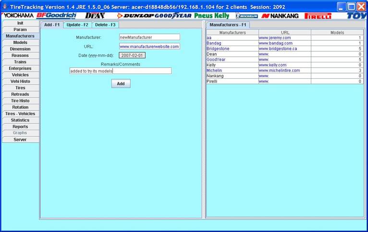Viewport: 368px width, 232px height.
Task: Focus the Remarks/Comments text field
Action: pos(120,71)
